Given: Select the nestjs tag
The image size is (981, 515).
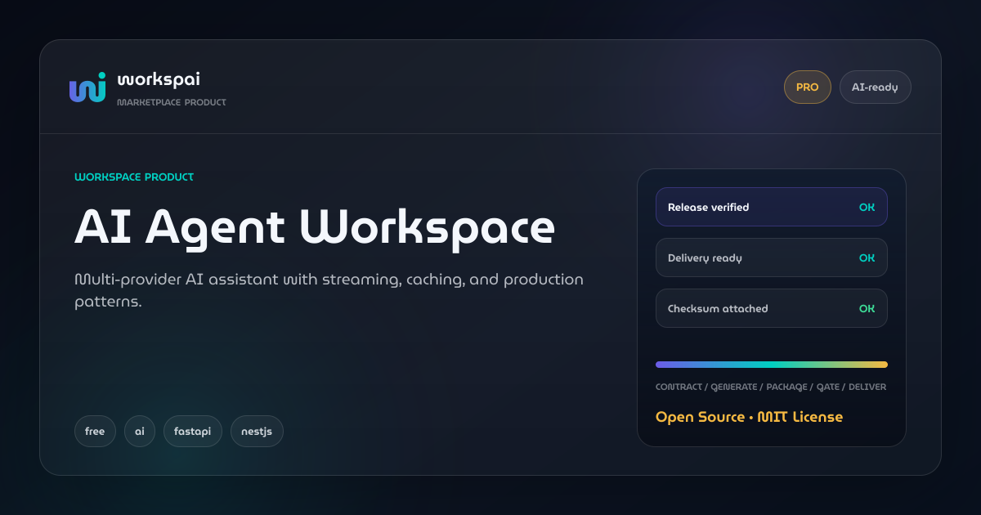Looking at the screenshot, I should click(x=257, y=431).
